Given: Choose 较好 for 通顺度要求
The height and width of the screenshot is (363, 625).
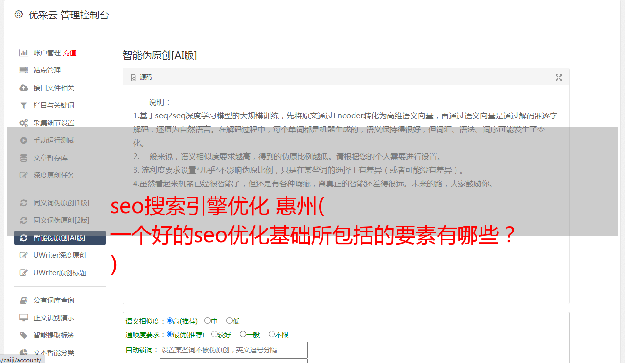Looking at the screenshot, I should [214, 334].
